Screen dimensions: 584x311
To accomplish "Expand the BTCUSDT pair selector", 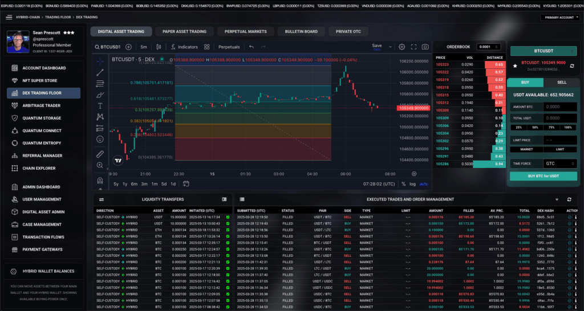I will [542, 51].
